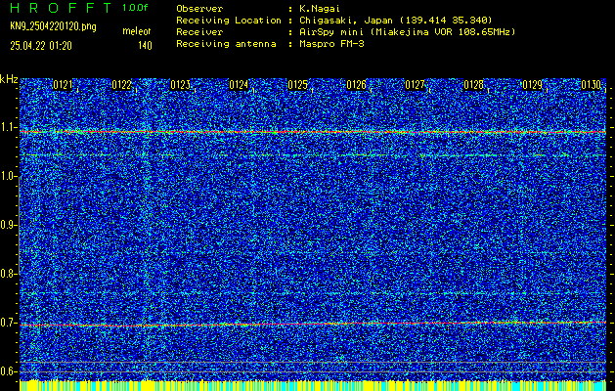Click the Receiving Location label
Screen dimensions: 615x391
click(229, 20)
